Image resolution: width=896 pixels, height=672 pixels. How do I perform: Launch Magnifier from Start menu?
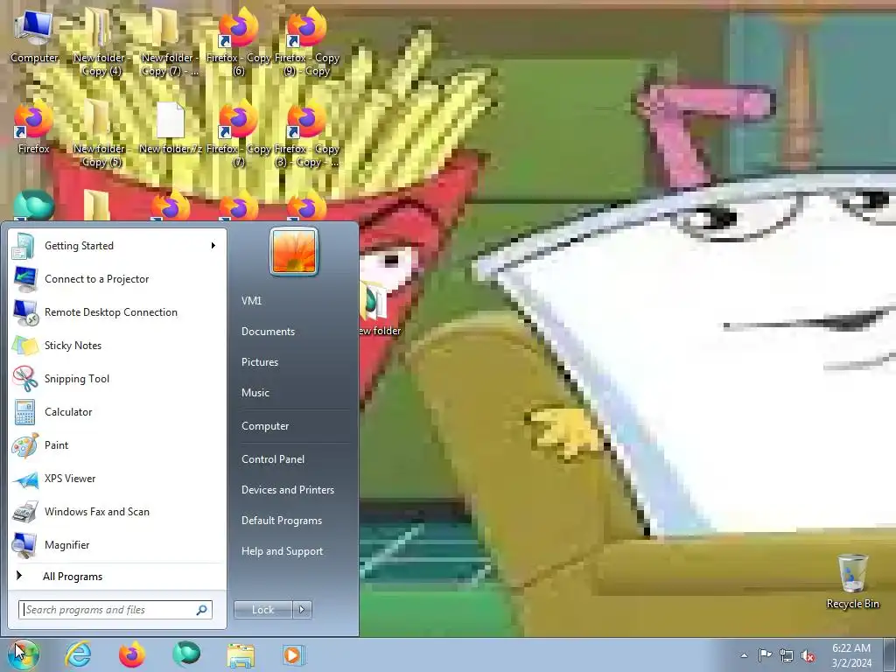point(117,544)
